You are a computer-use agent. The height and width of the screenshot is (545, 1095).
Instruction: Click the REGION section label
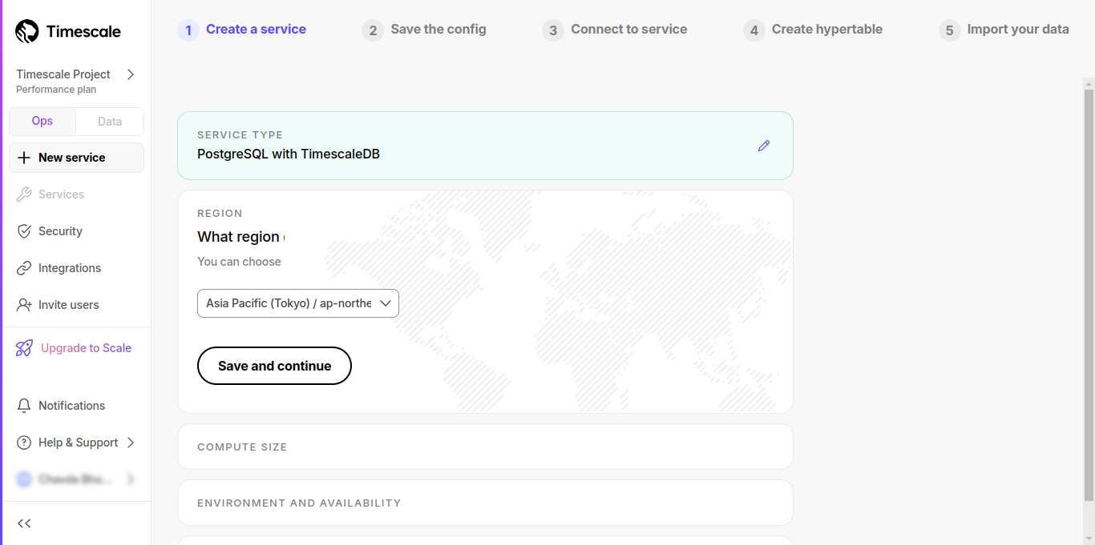(x=220, y=214)
